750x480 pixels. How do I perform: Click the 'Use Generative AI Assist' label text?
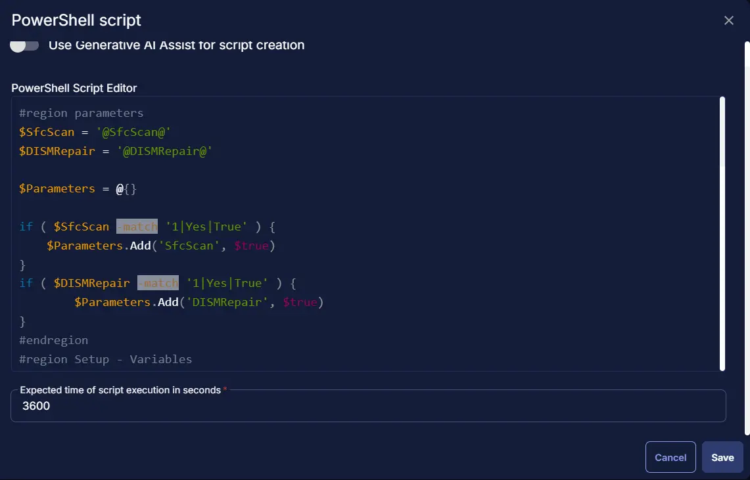point(177,45)
